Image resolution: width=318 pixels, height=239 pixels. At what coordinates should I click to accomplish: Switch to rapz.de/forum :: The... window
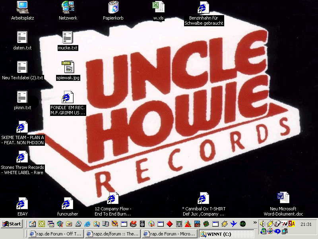112,234
